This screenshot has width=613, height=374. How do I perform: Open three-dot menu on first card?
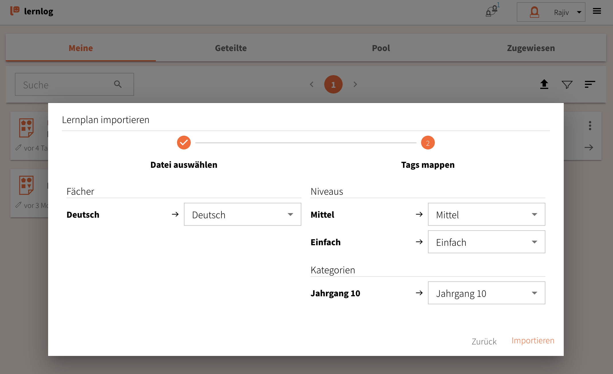pos(590,126)
